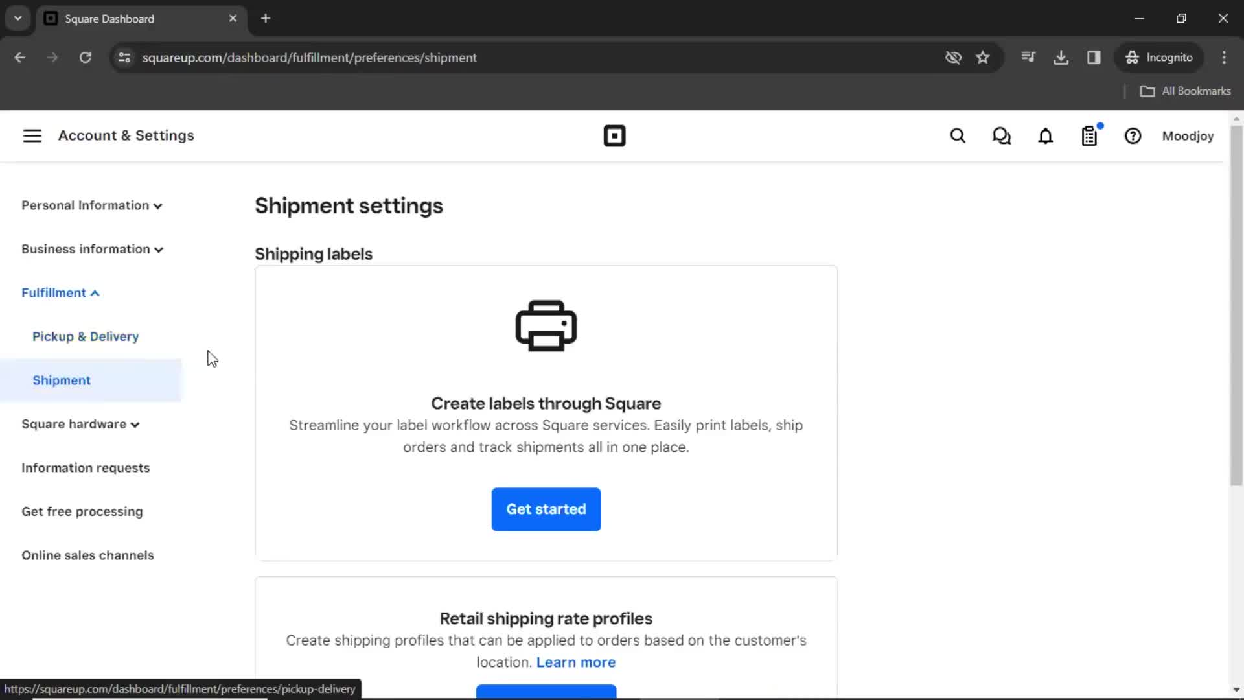Open the help question mark icon

pos(1133,136)
